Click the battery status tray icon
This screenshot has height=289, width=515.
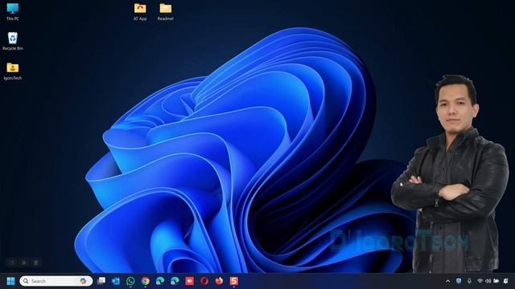click(496, 281)
